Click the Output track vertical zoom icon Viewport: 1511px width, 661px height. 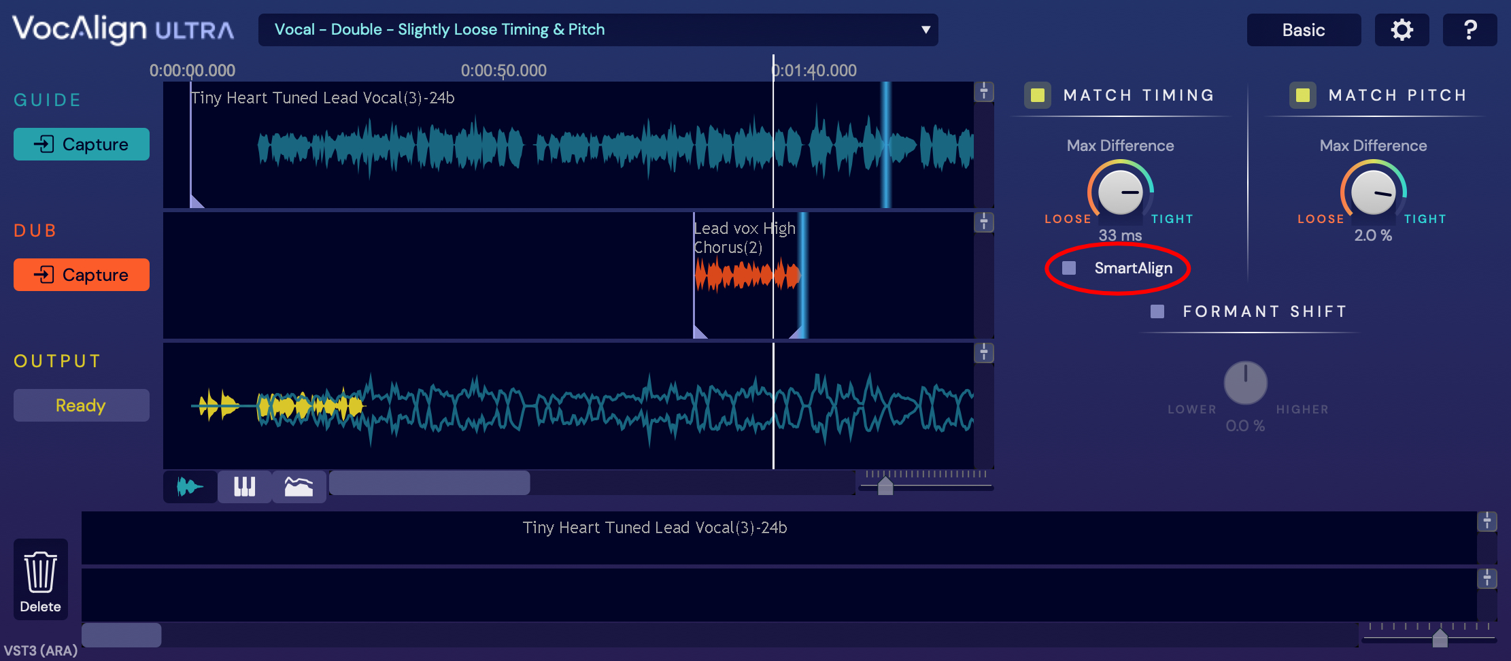[x=984, y=353]
